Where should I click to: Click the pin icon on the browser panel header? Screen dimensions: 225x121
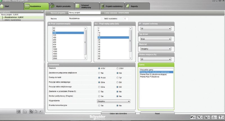(42, 11)
